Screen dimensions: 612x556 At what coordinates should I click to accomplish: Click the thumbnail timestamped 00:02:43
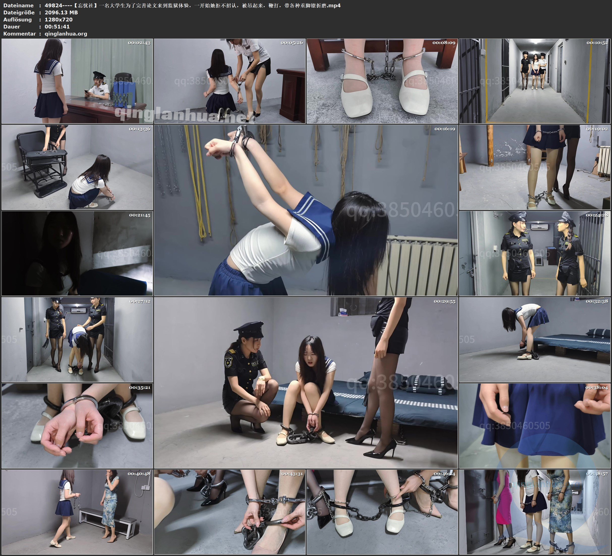point(77,81)
